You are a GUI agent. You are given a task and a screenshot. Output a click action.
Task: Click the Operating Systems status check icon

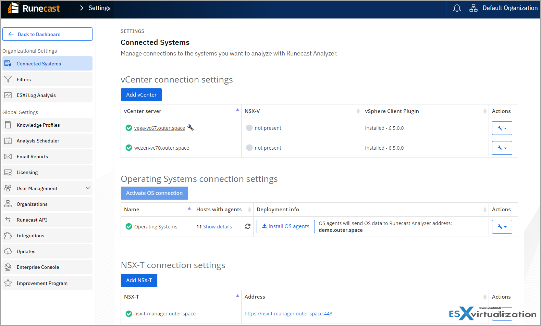point(129,226)
